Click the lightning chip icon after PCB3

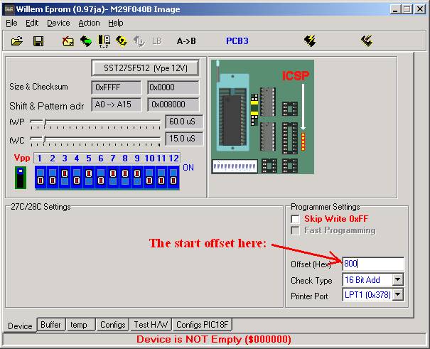(x=310, y=41)
